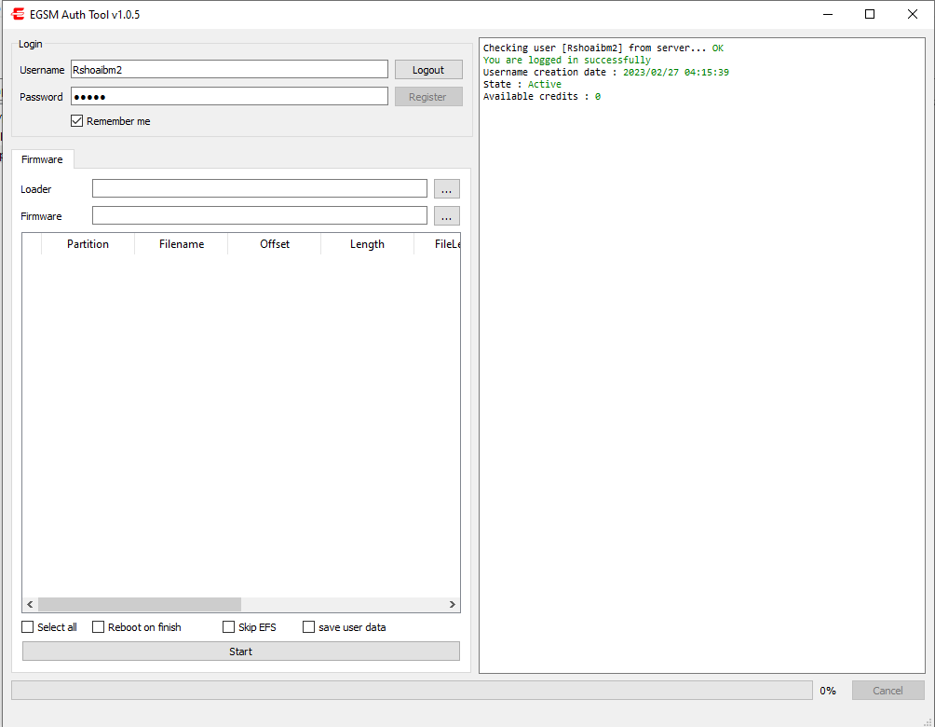Click the left arrow of the horizontal scrollbar

point(29,604)
